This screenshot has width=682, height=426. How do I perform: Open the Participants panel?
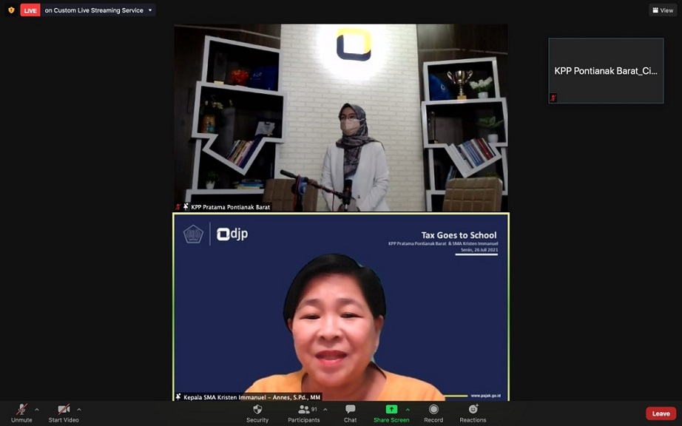click(303, 410)
